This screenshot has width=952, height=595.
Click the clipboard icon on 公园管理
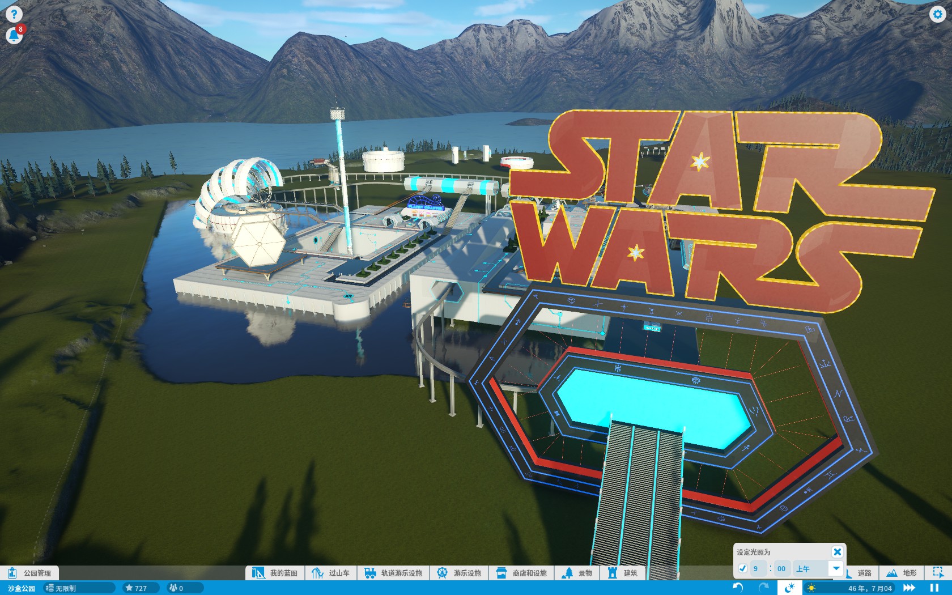click(x=12, y=573)
